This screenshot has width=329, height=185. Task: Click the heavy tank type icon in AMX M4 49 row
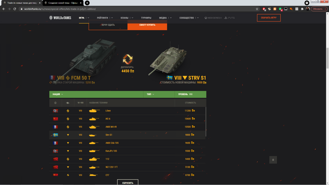pos(68,127)
